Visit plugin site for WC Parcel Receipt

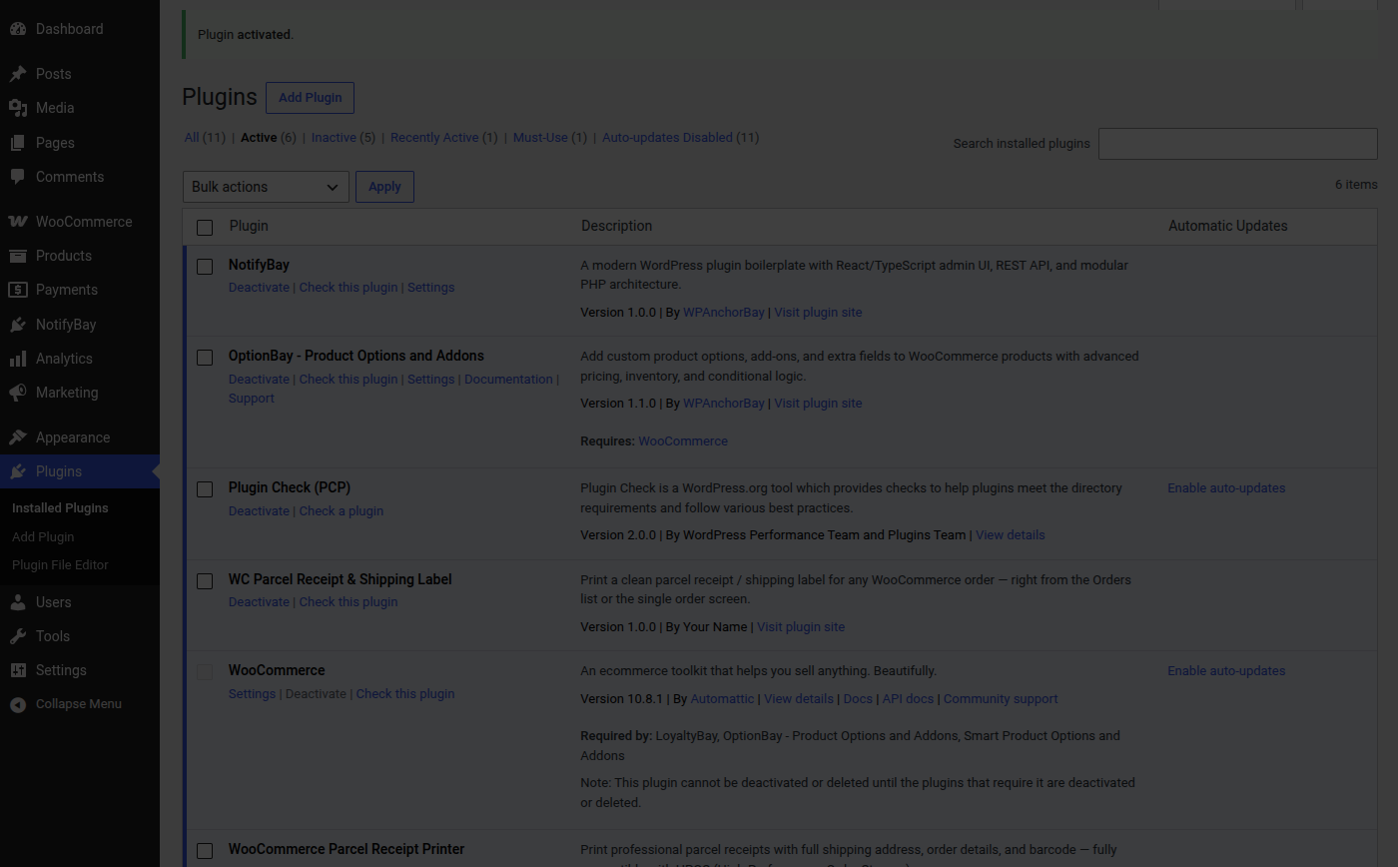801,627
